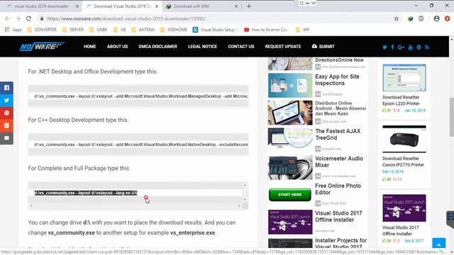Close the Download with IDM tab
The image size is (454, 255).
pyautogui.click(x=236, y=6)
